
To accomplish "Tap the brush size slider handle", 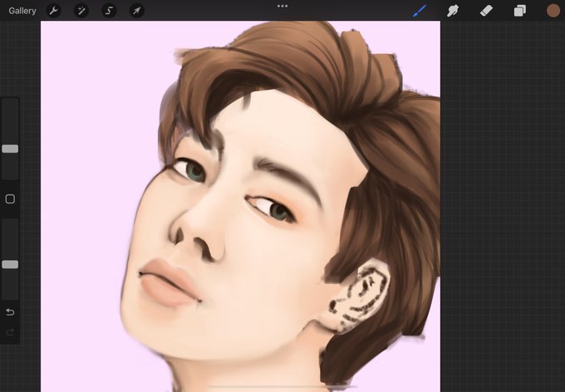I will click(10, 149).
